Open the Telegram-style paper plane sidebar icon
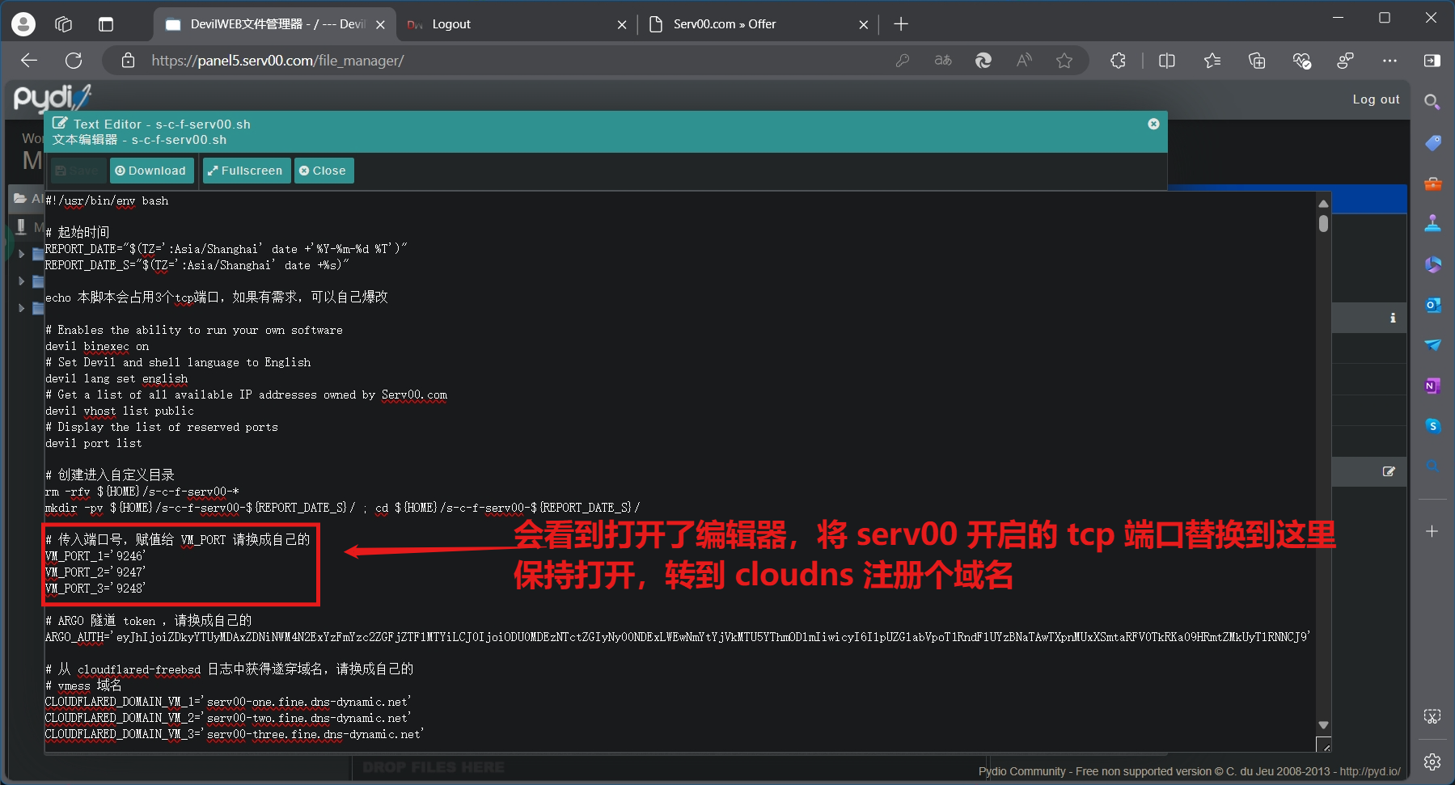1455x785 pixels. [1432, 345]
